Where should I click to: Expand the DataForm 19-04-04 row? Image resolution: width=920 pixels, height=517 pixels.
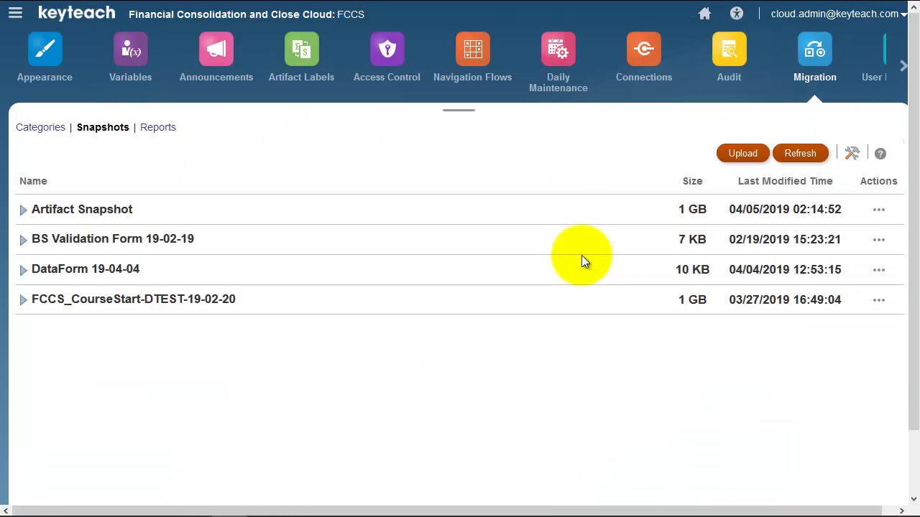[23, 270]
